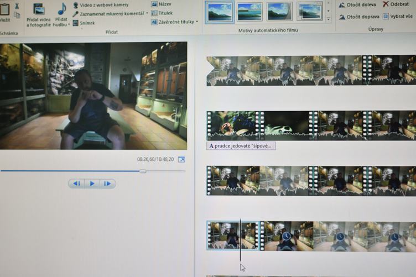Click the video preview monitor
Screen dimensions: 416x277
[x=93, y=96]
